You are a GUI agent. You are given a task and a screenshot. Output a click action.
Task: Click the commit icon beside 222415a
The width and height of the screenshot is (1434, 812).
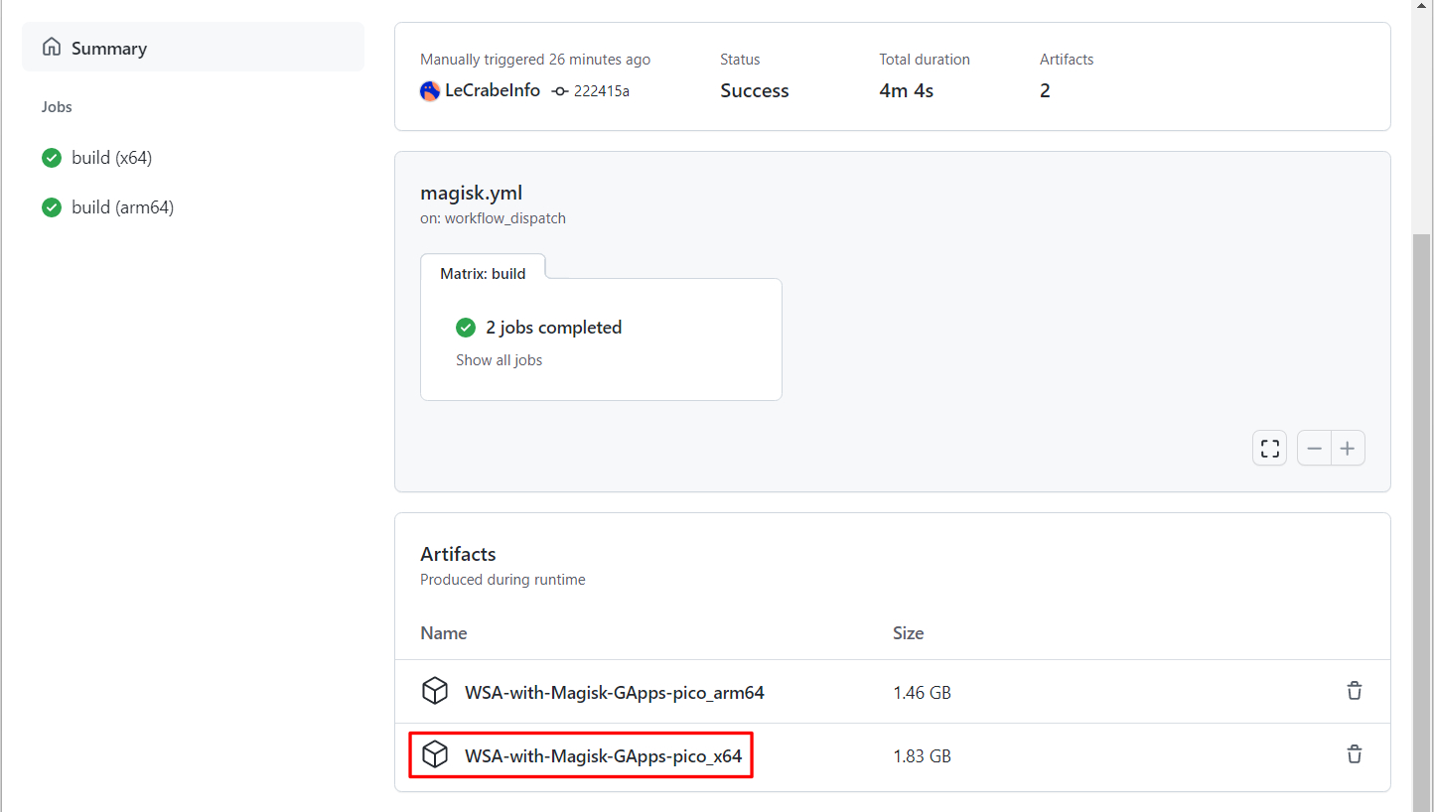pyautogui.click(x=560, y=91)
